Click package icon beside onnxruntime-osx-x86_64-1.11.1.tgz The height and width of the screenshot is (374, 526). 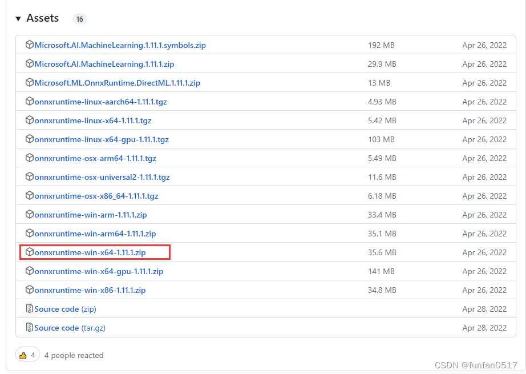(x=30, y=195)
